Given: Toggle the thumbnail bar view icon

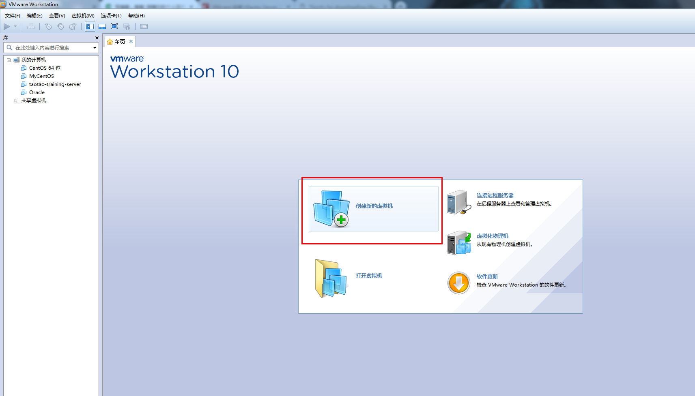Looking at the screenshot, I should (x=102, y=26).
